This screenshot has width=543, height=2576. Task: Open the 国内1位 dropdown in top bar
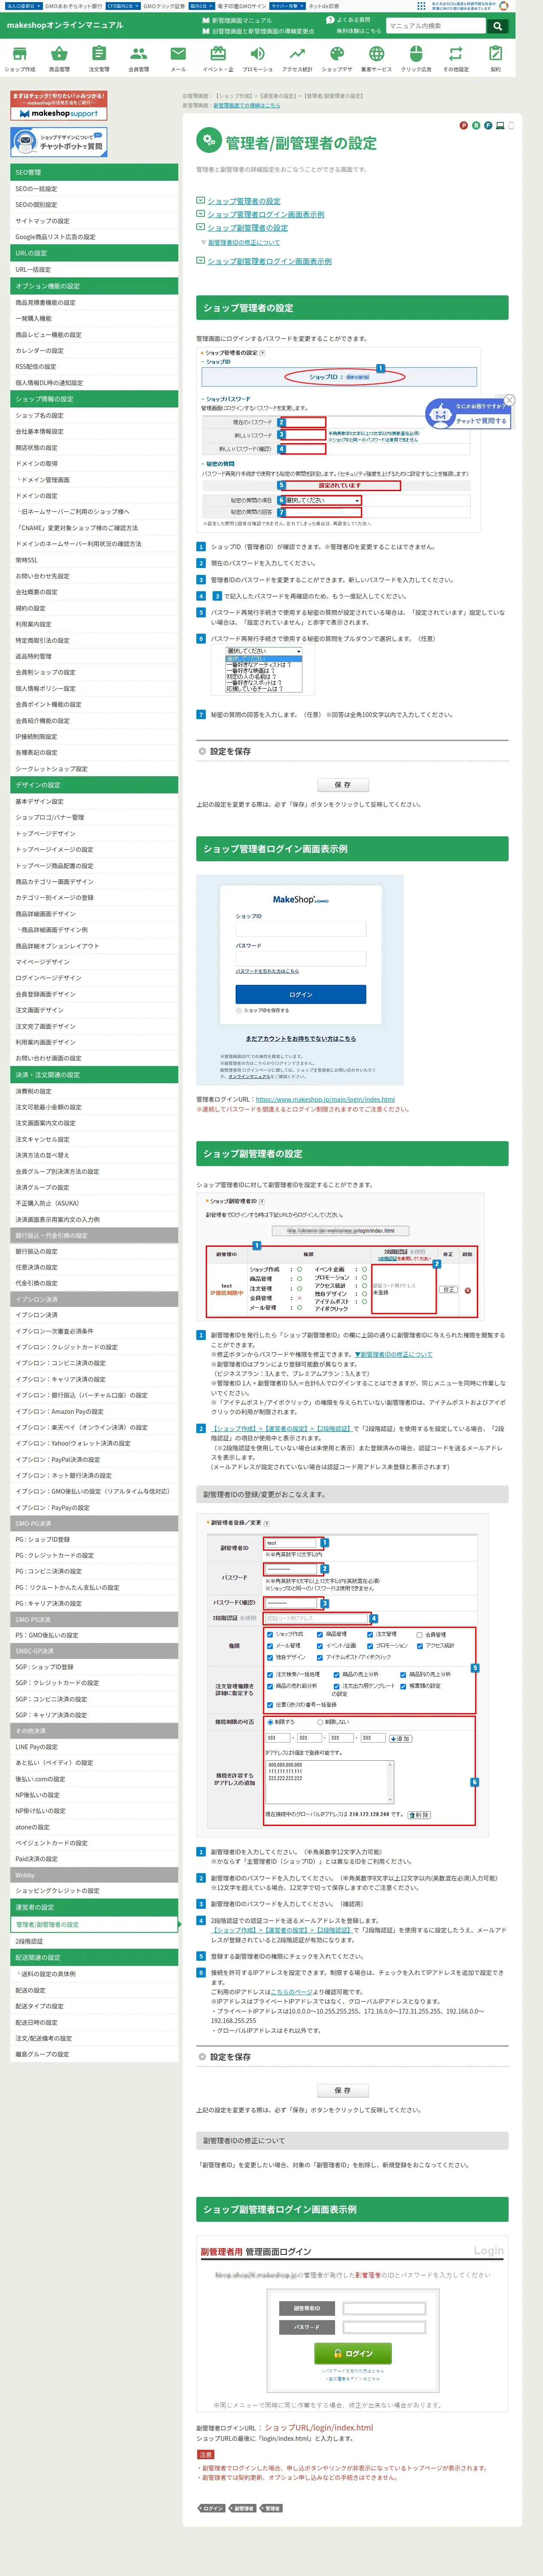pyautogui.click(x=201, y=6)
